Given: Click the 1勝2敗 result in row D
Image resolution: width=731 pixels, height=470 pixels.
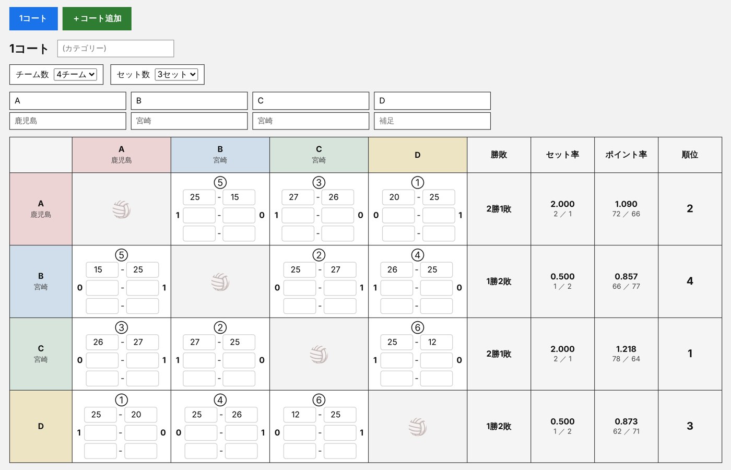Looking at the screenshot, I should [499, 427].
